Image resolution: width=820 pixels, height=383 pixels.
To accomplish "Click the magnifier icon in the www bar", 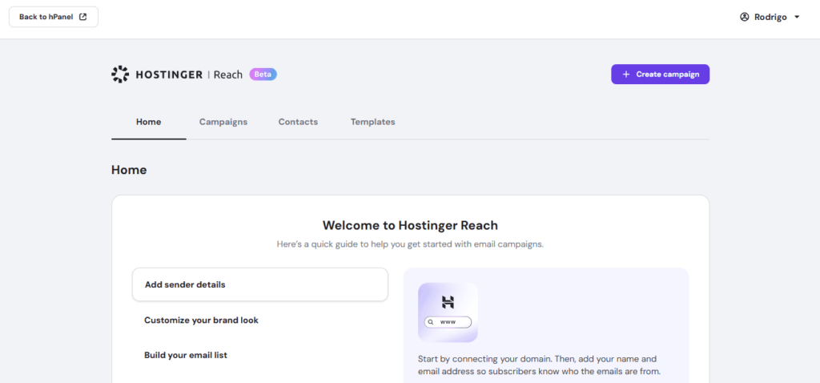I will point(431,322).
